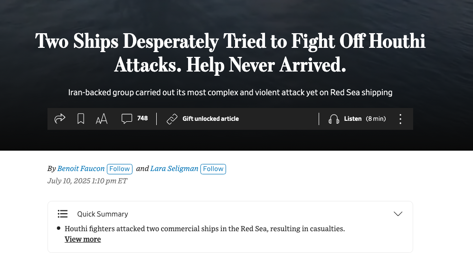
Task: Open Benoit Faucon author page
Action: 81,169
